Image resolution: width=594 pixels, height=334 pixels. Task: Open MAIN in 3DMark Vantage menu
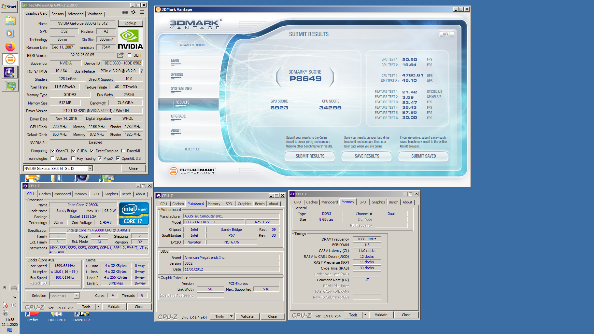click(175, 61)
